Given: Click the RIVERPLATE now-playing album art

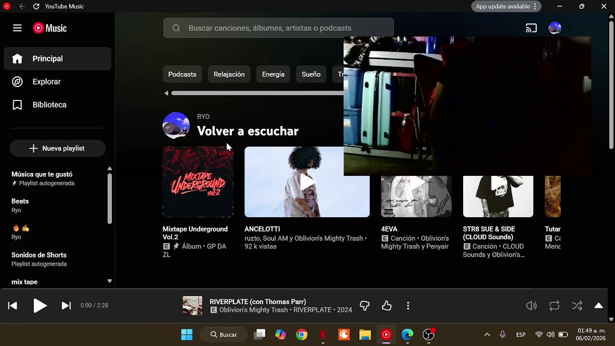Looking at the screenshot, I should pos(192,306).
